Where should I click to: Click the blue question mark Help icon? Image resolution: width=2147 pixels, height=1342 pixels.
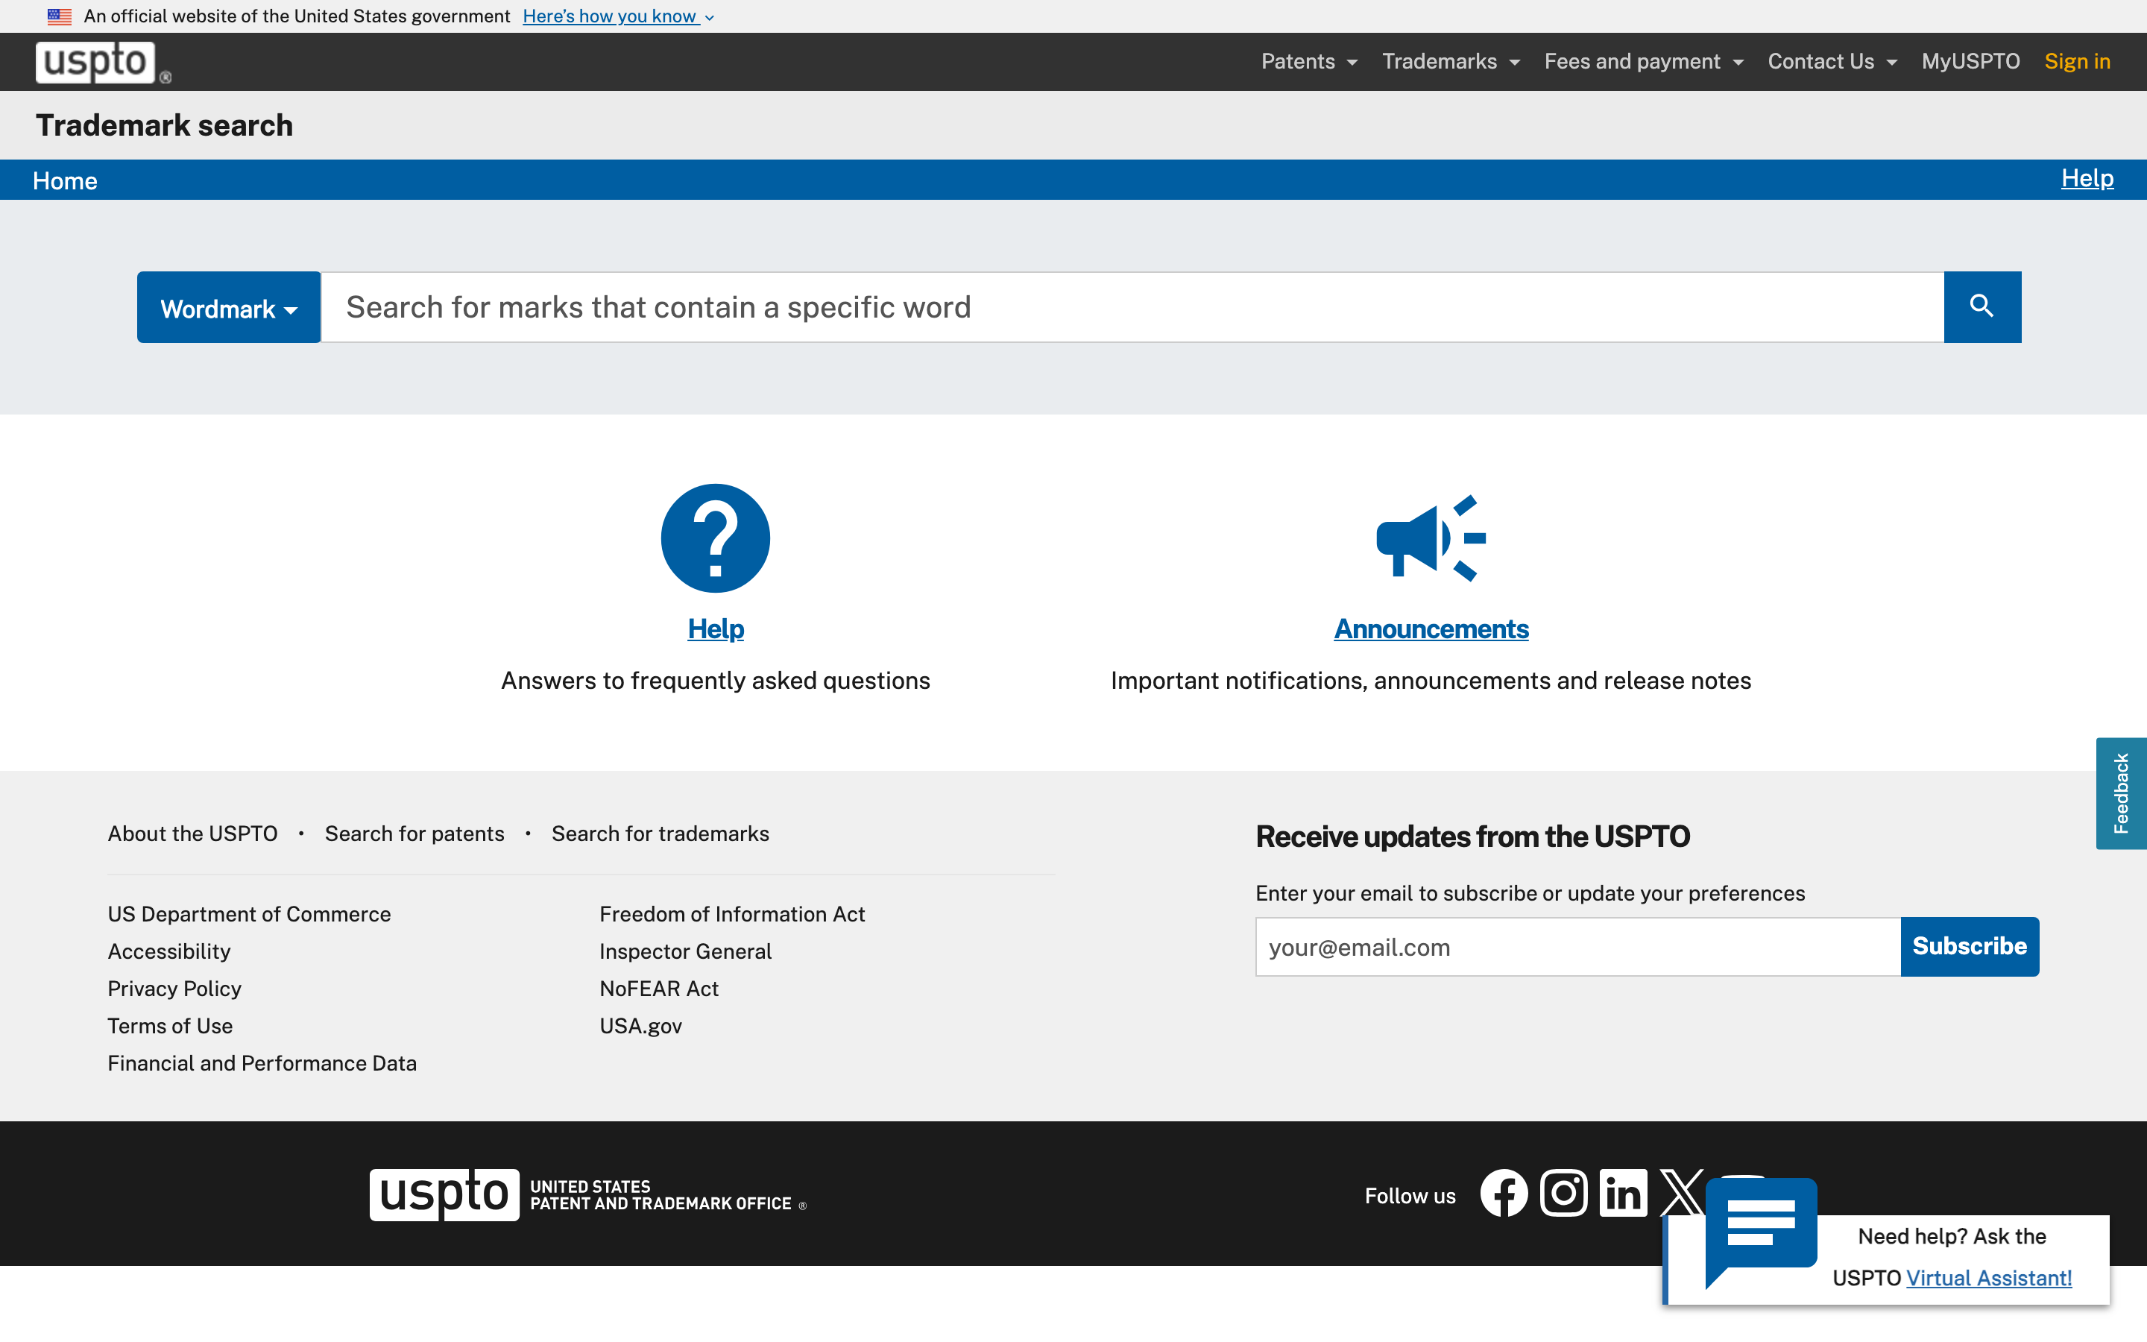pos(715,538)
